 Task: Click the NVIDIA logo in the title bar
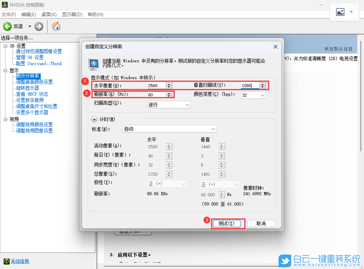pos(4,4)
